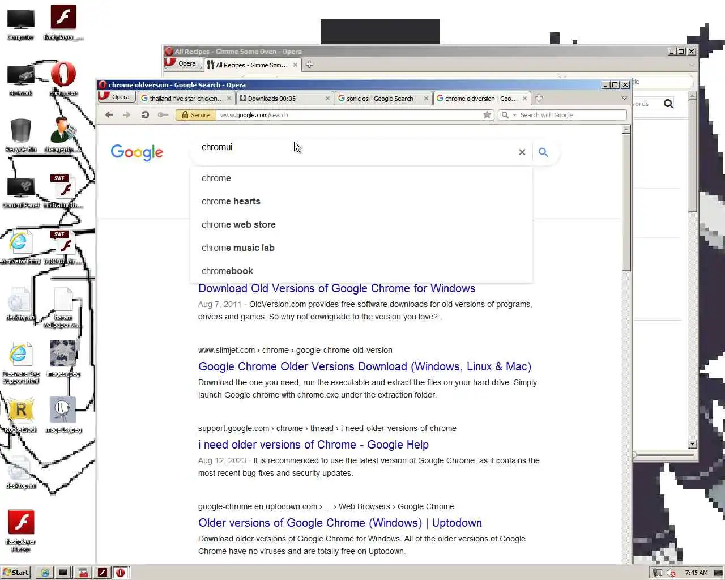Go forward with the forward arrow

pyautogui.click(x=127, y=115)
